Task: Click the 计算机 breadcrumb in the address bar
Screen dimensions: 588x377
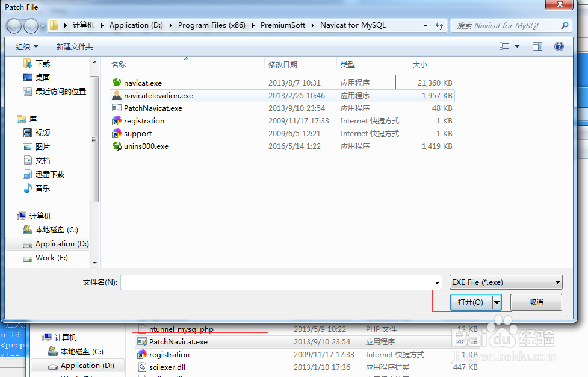Action: (83, 25)
